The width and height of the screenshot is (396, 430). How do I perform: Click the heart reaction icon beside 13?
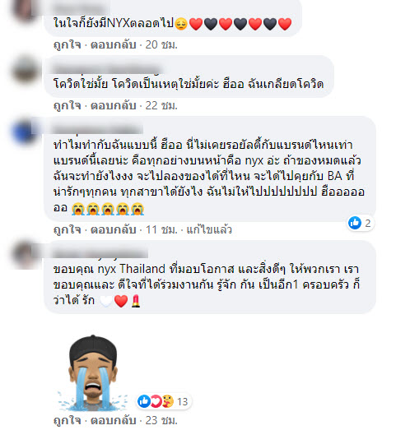(x=156, y=401)
